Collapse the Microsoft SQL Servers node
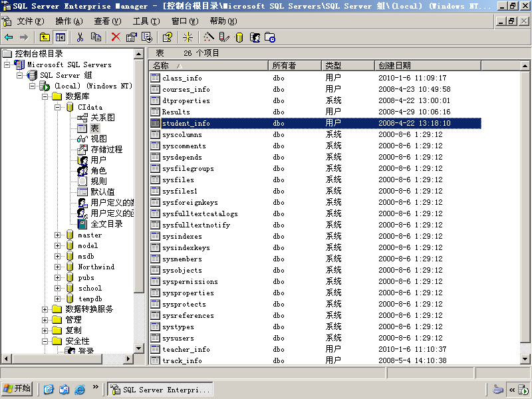This screenshot has height=399, width=532. [x=7, y=65]
